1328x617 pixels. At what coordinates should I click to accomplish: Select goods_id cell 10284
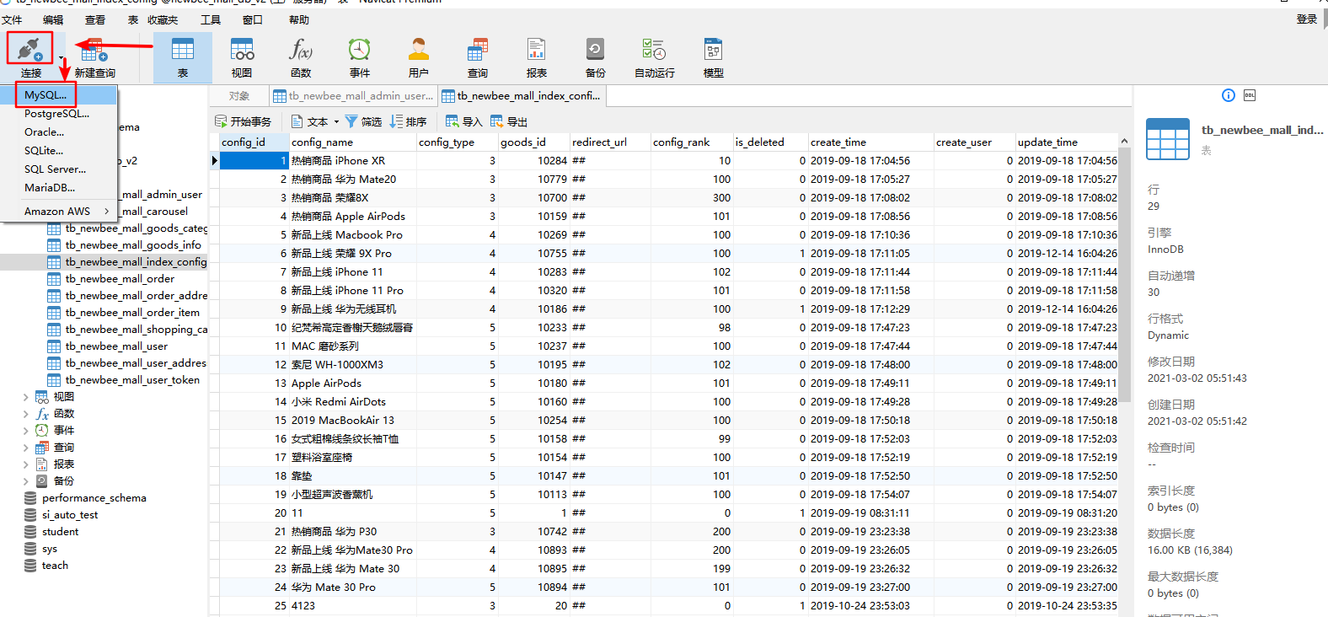(x=534, y=161)
